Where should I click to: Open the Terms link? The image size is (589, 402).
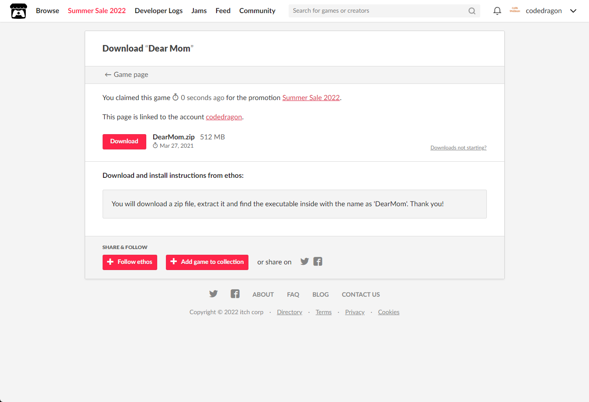click(x=324, y=312)
